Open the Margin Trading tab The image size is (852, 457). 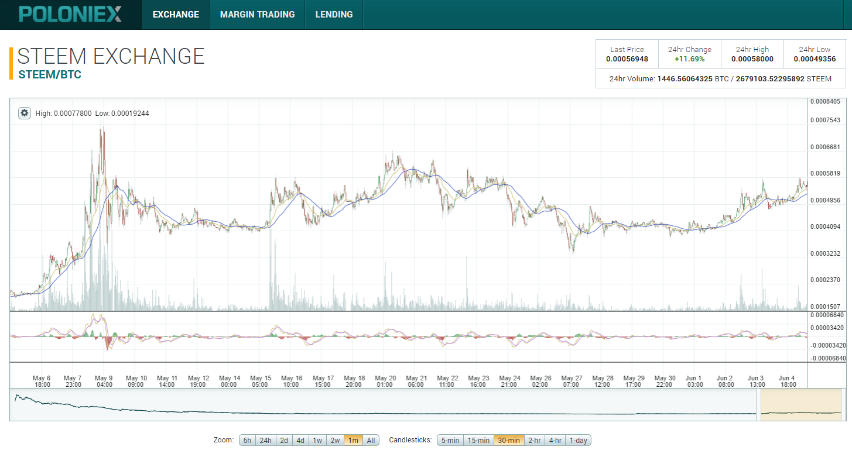pos(258,15)
